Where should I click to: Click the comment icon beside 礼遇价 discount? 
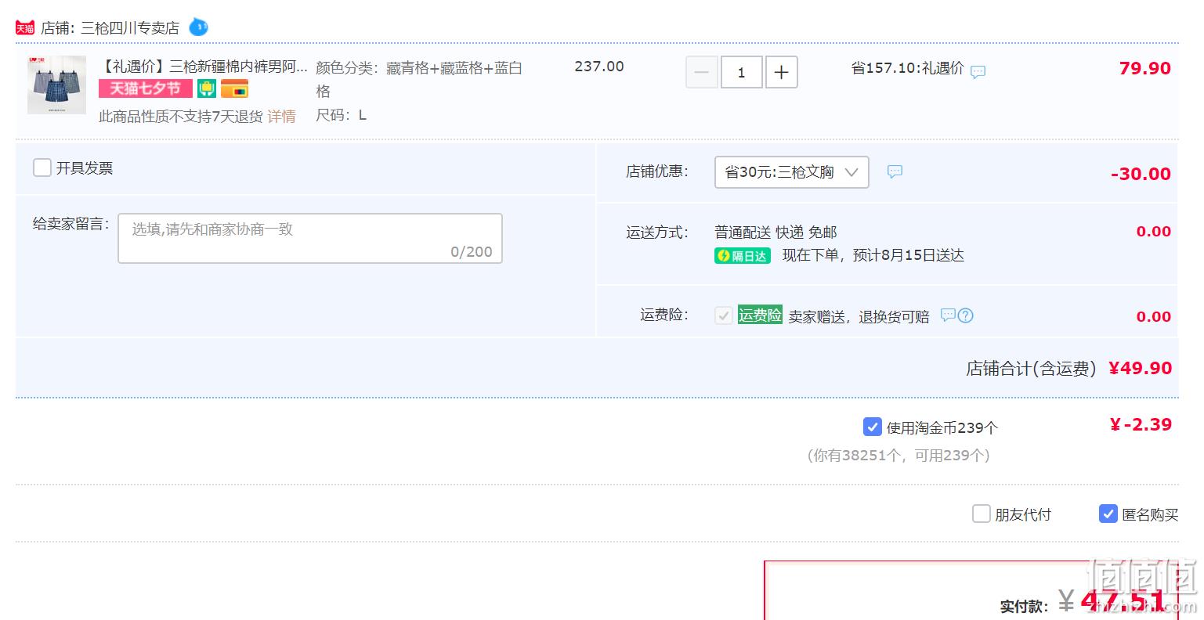[978, 72]
